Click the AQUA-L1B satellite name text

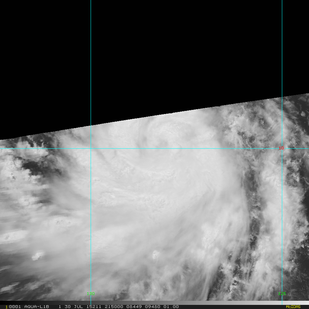tap(38, 307)
